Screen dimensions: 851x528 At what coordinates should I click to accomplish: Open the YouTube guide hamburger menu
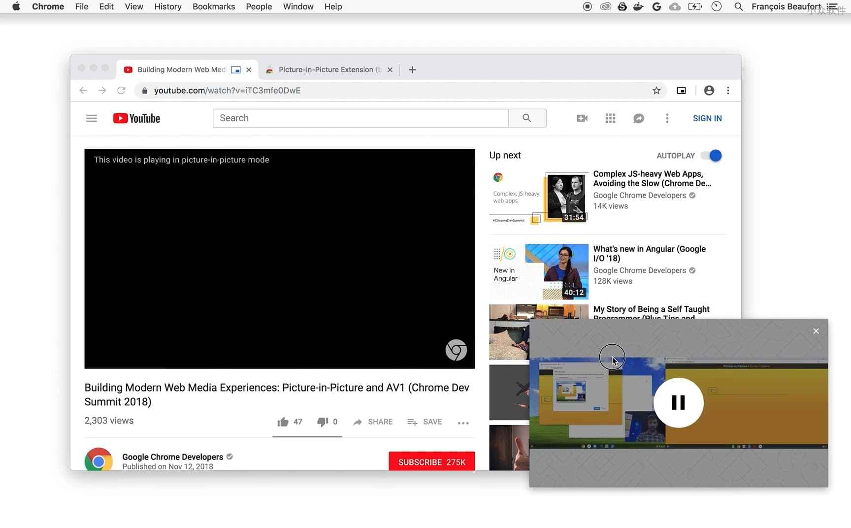click(92, 118)
